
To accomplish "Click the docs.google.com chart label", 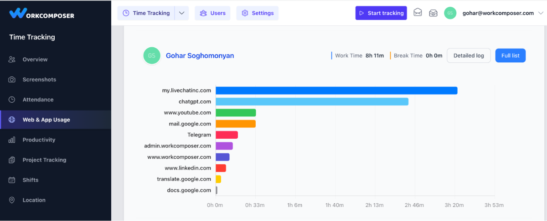I will coord(189,190).
